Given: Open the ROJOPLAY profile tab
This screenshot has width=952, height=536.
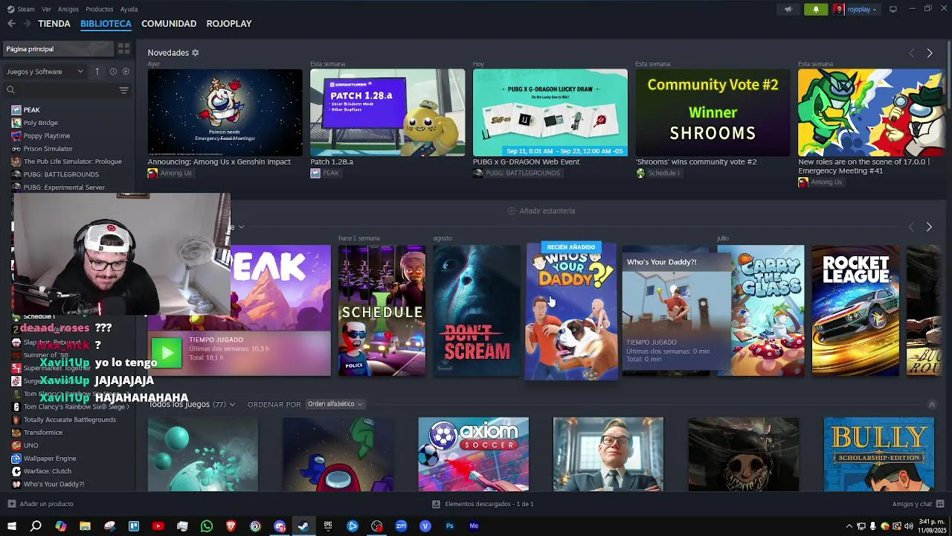Looking at the screenshot, I should click(229, 24).
